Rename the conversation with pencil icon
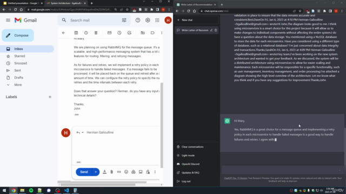346x194 pixels. (x=211, y=30)
